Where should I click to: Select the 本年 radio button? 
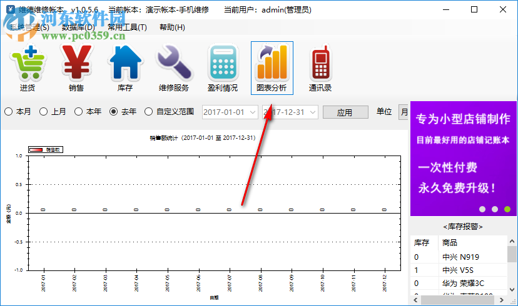(x=88, y=112)
